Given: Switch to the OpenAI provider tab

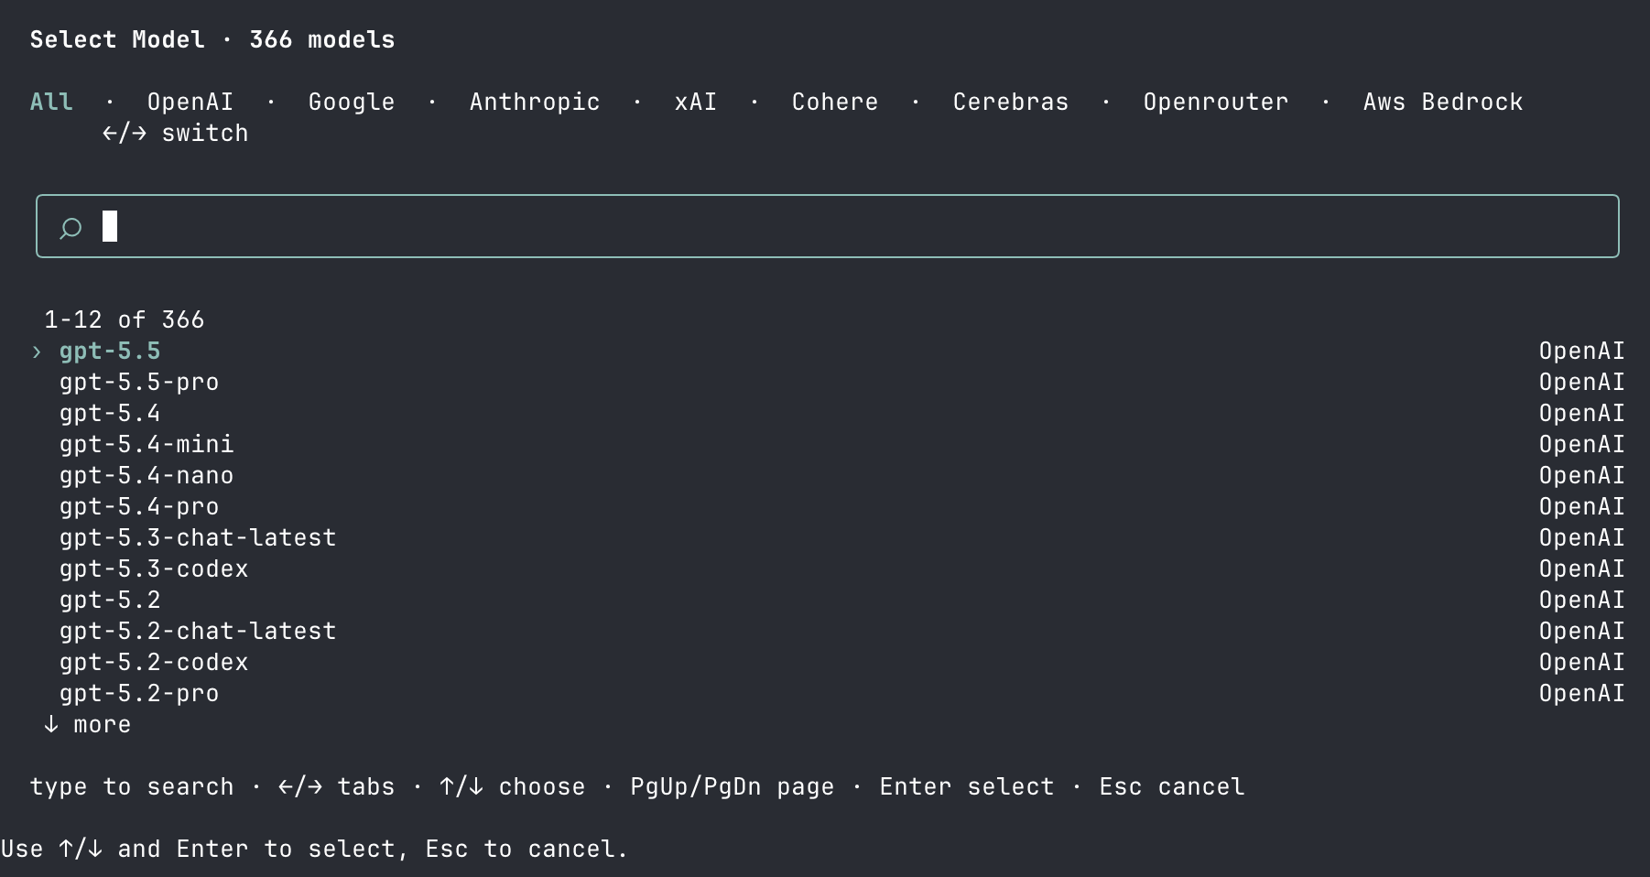Looking at the screenshot, I should 190,102.
